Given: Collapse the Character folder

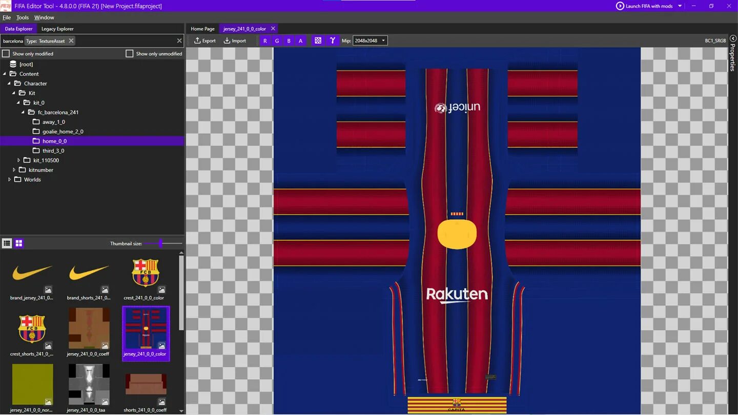Looking at the screenshot, I should click(9, 84).
